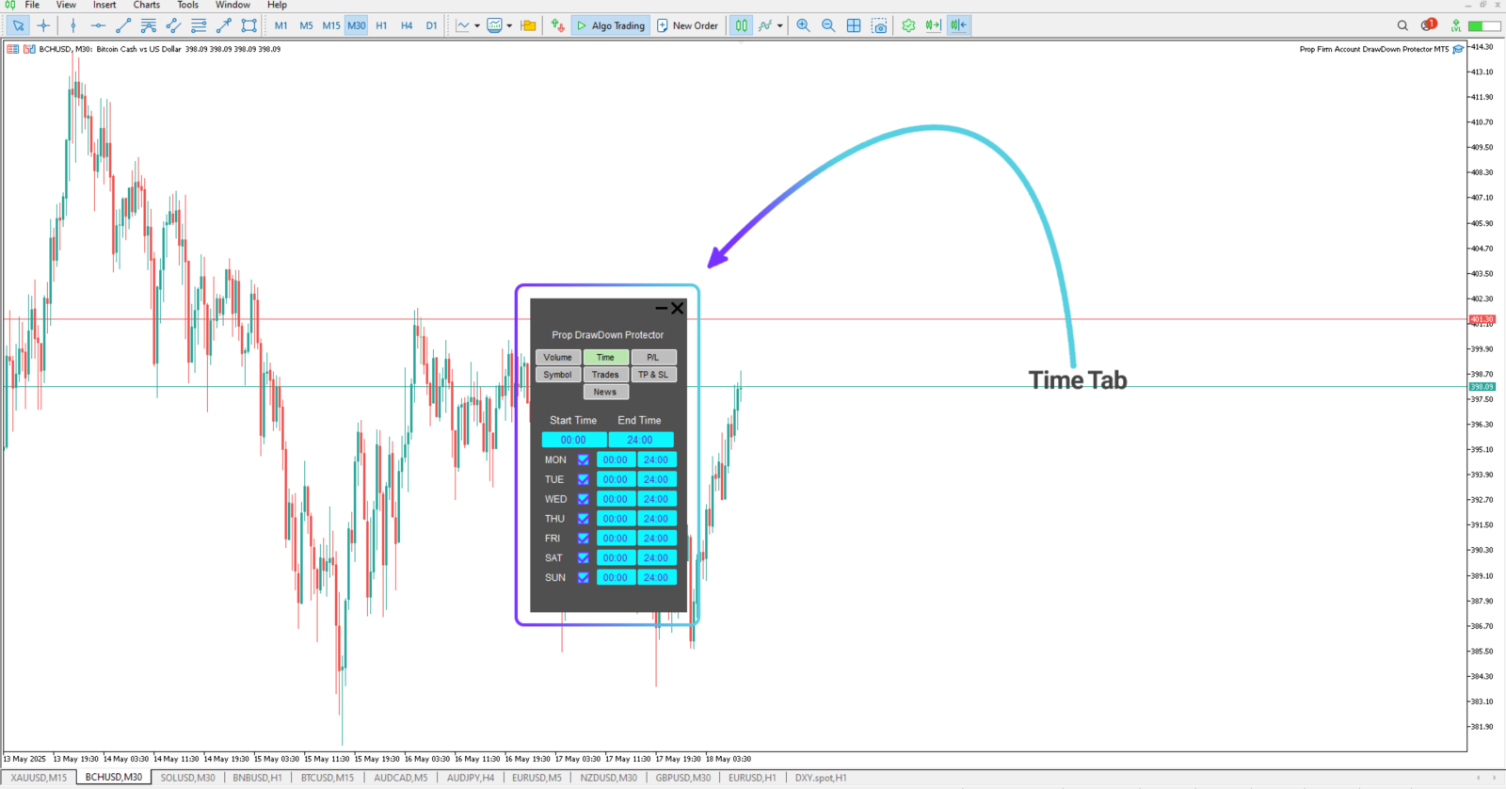
Task: Open the tile windows grid icon
Action: (x=854, y=25)
